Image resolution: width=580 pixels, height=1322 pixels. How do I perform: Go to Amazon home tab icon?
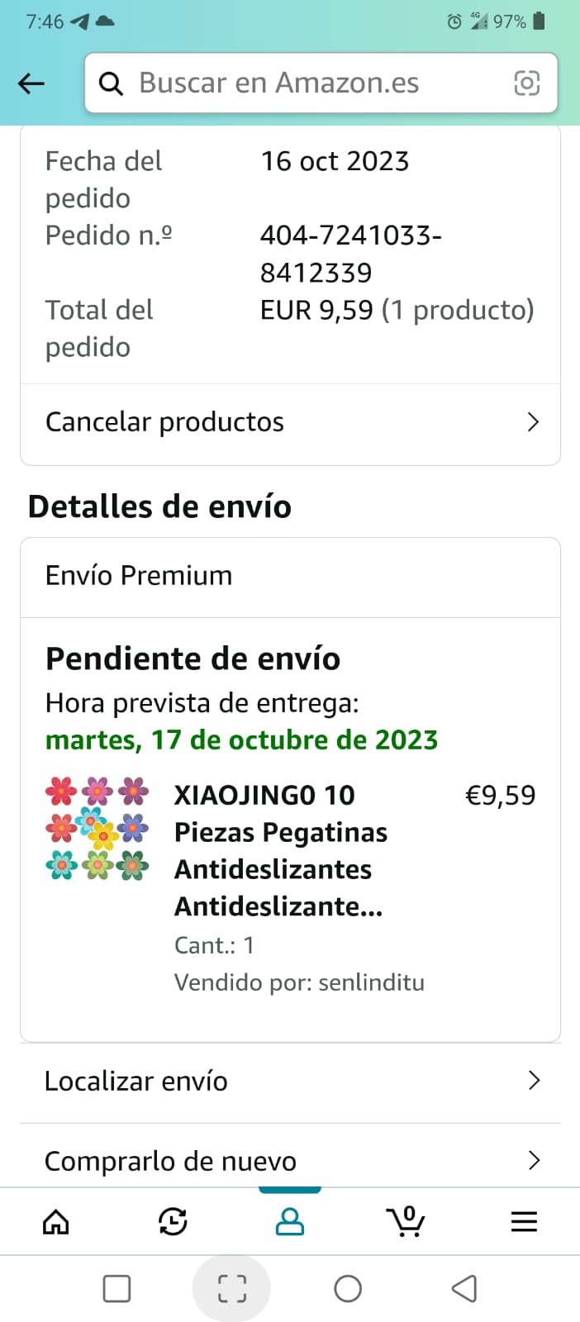(x=55, y=1220)
